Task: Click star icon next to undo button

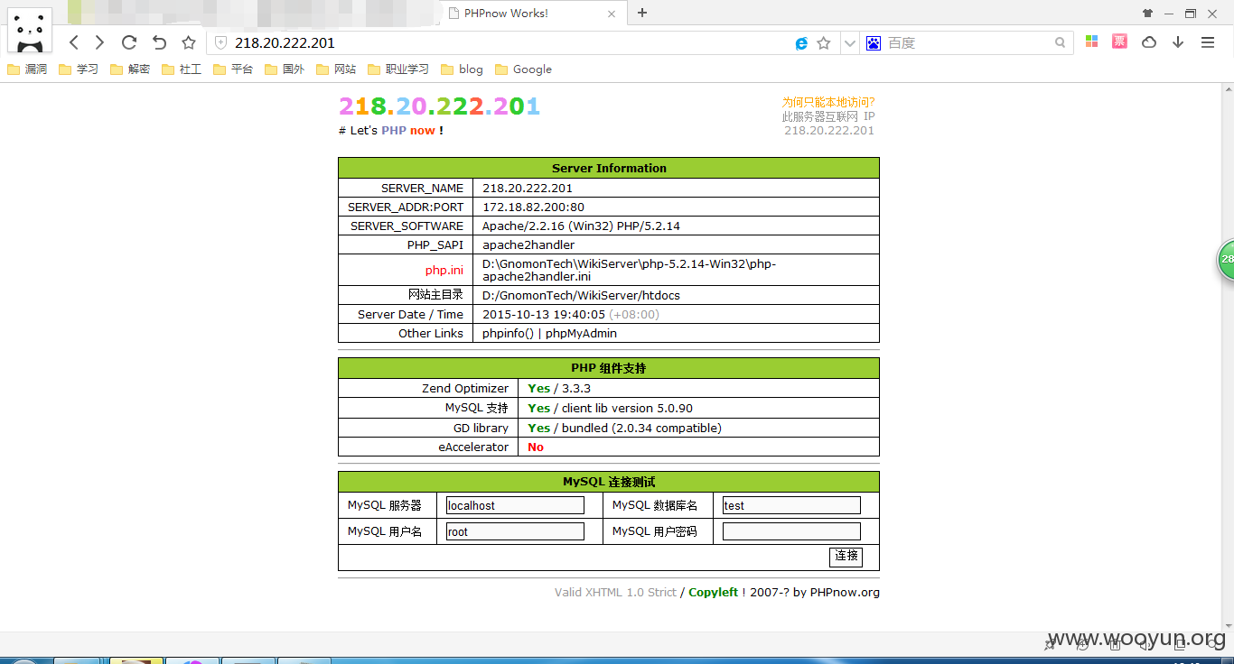Action: coord(189,42)
